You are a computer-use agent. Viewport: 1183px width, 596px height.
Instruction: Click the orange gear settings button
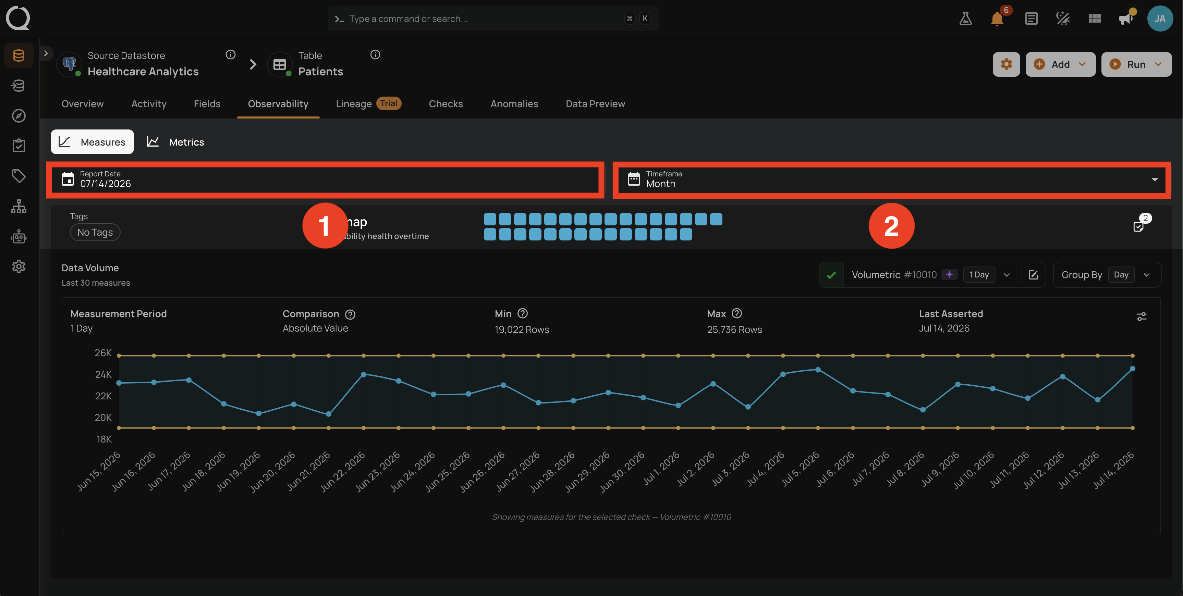click(x=1006, y=64)
